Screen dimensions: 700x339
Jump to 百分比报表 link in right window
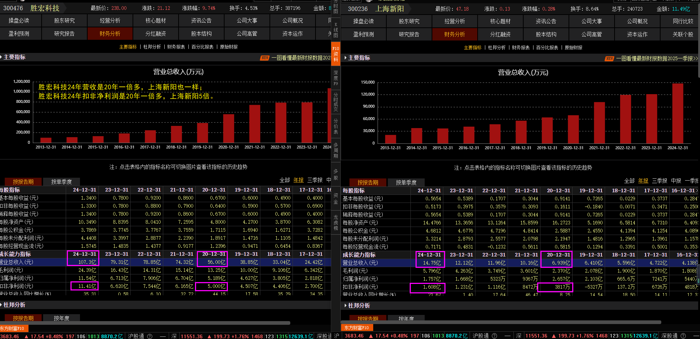[x=547, y=48]
